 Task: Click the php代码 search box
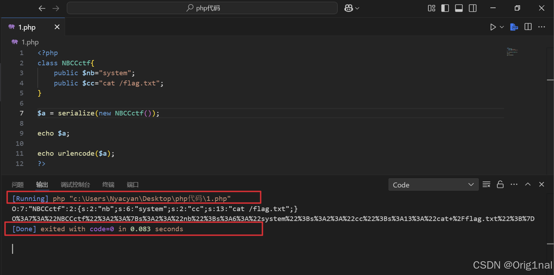[202, 8]
